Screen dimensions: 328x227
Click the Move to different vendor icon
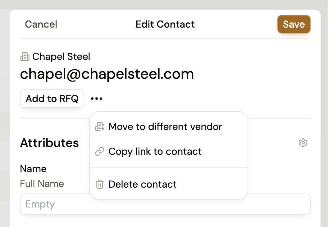point(99,127)
